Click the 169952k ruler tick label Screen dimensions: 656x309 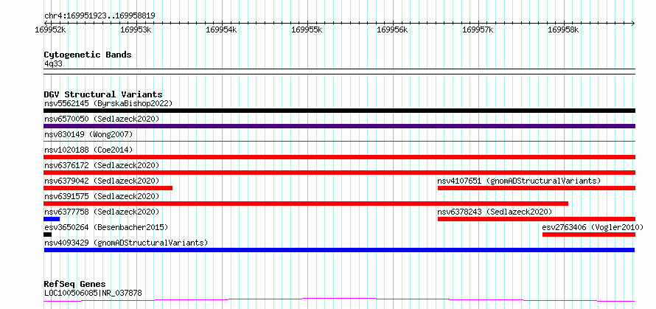pos(51,29)
